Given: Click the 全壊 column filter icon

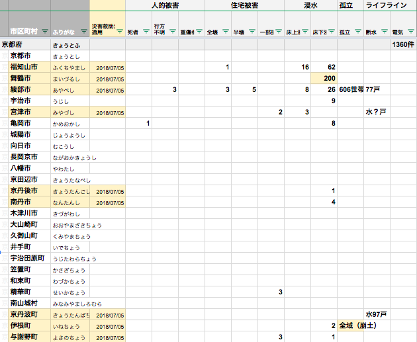Looking at the screenshot, I should tap(225, 32).
